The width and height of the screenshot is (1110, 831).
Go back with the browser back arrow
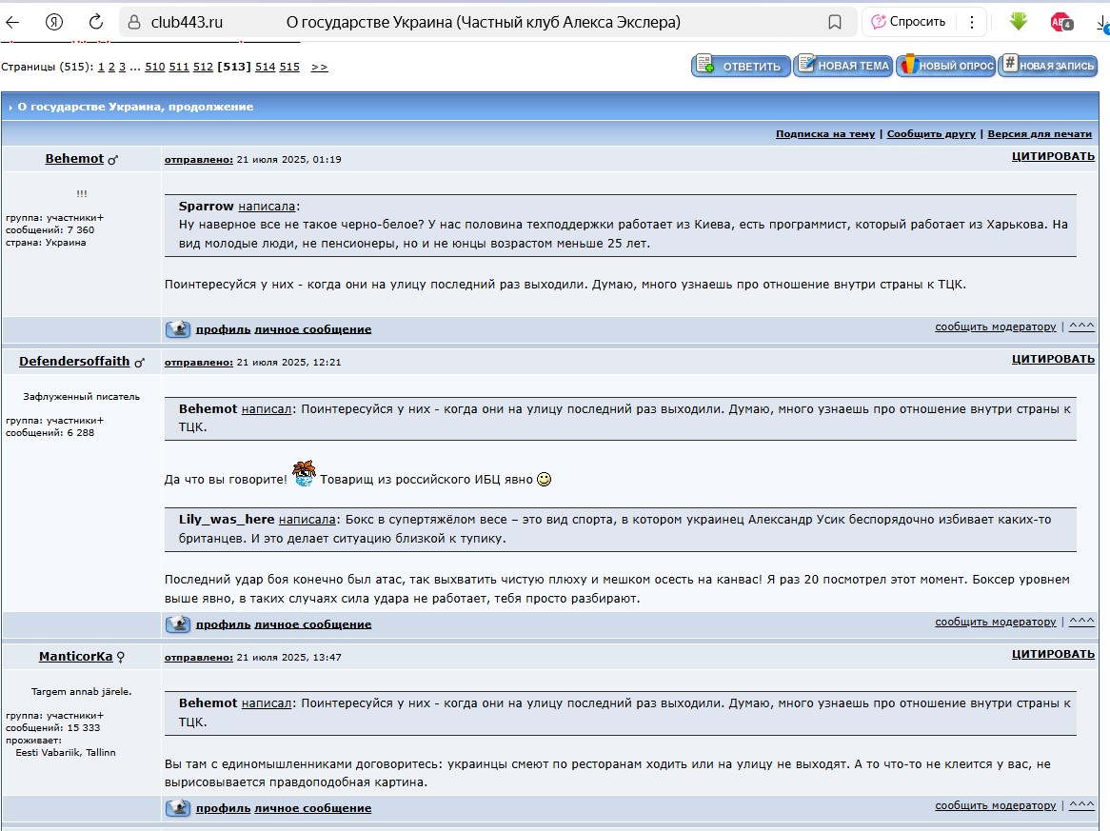pos(12,22)
